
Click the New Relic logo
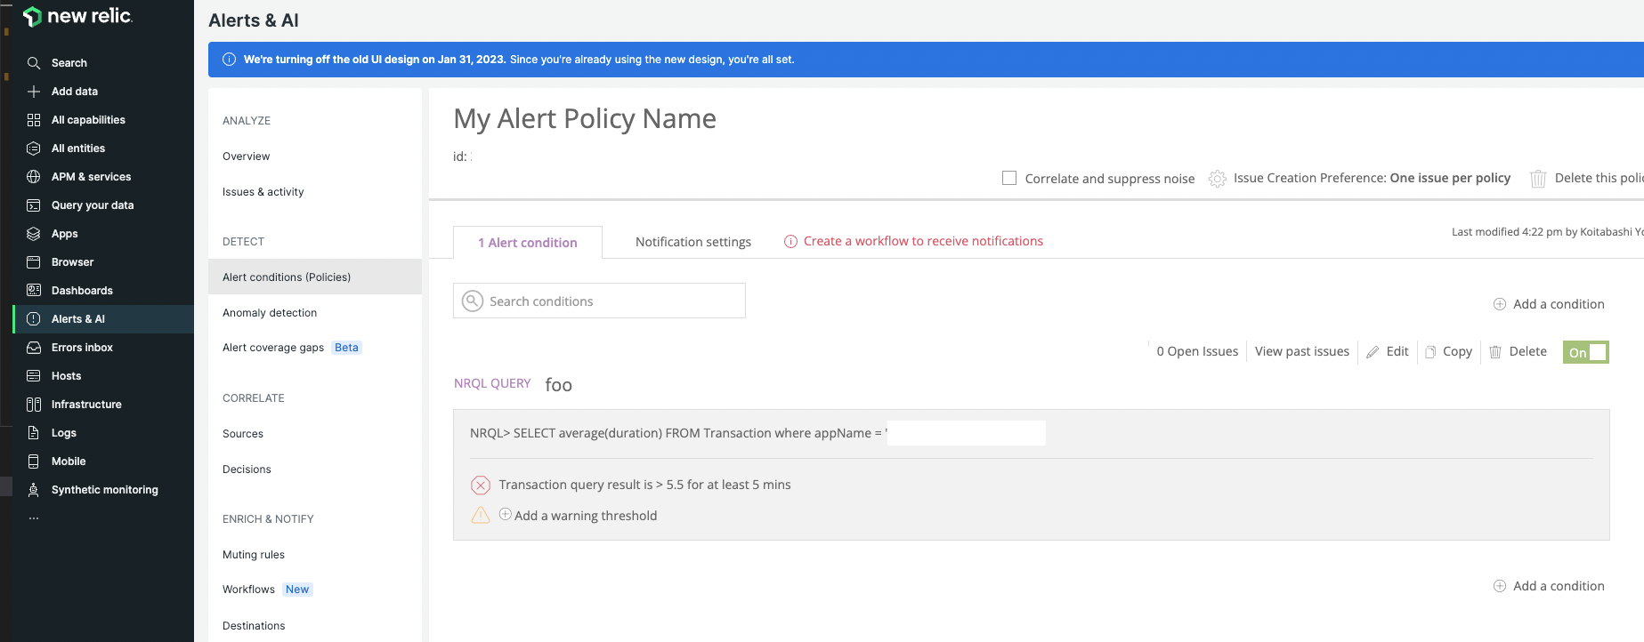(77, 17)
